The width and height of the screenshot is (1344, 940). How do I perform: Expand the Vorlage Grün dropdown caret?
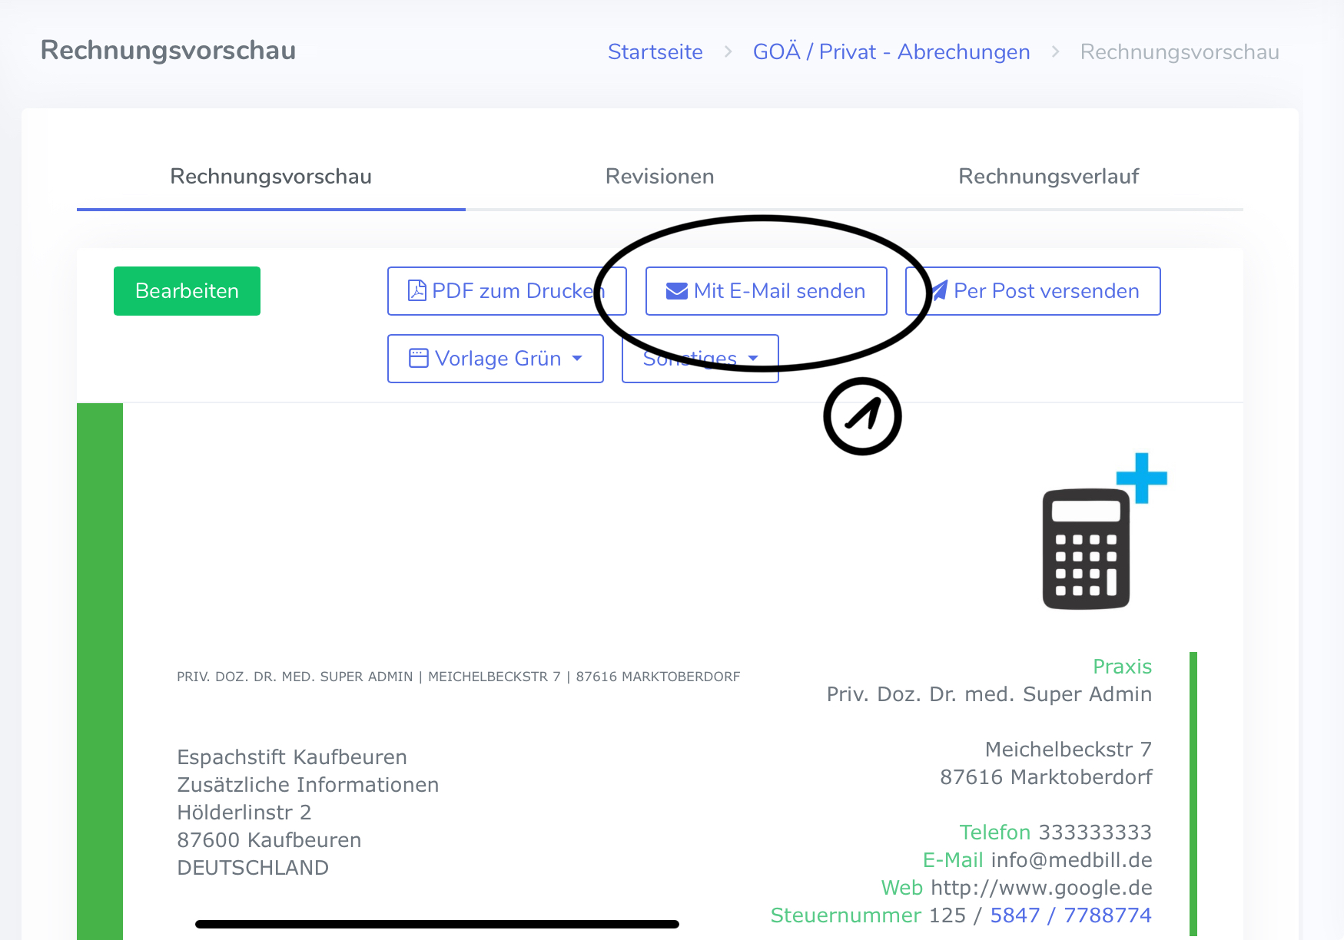pyautogui.click(x=577, y=359)
